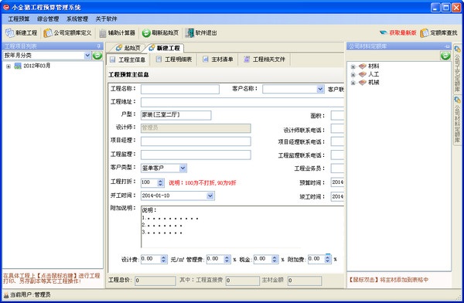Open 公司定额库定义 from the toolbar
The width and height of the screenshot is (464, 303).
pyautogui.click(x=68, y=32)
